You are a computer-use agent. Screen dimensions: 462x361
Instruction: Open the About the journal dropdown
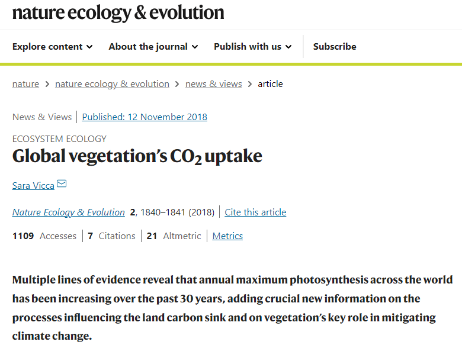point(153,47)
